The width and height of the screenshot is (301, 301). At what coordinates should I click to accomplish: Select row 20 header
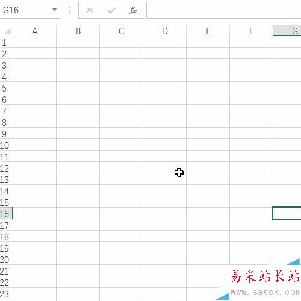click(6, 259)
